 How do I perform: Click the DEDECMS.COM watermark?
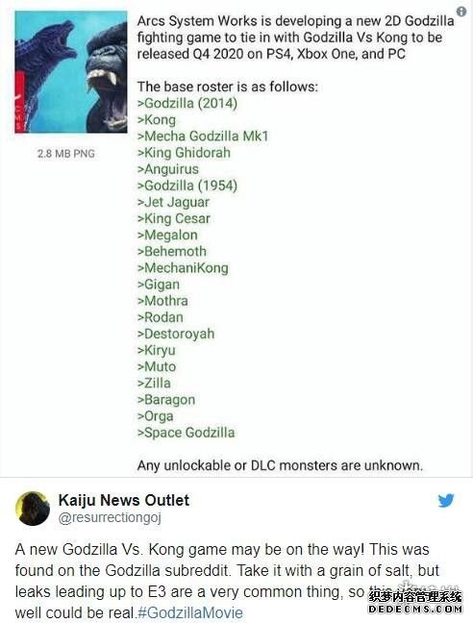pos(415,609)
